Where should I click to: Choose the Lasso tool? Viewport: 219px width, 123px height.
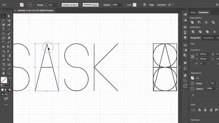click(x=9, y=20)
